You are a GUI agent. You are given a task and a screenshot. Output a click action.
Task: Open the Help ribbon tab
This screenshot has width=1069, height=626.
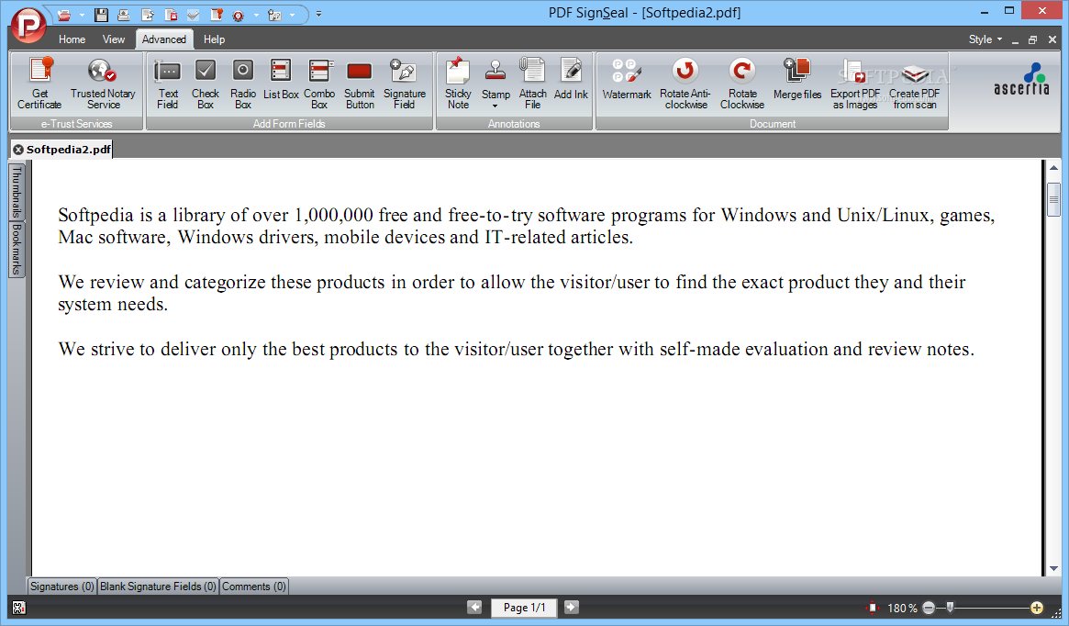(214, 39)
